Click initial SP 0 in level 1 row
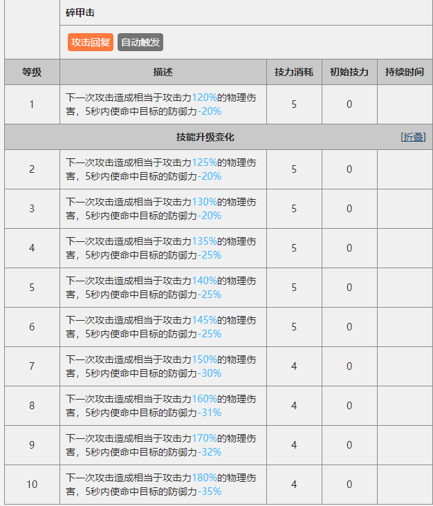 [x=349, y=104]
